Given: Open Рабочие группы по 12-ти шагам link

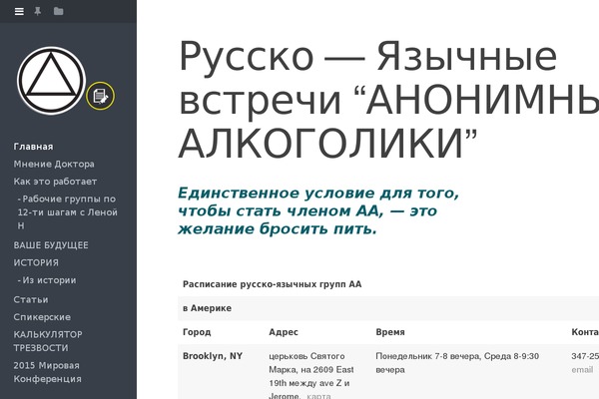Looking at the screenshot, I should (67, 212).
